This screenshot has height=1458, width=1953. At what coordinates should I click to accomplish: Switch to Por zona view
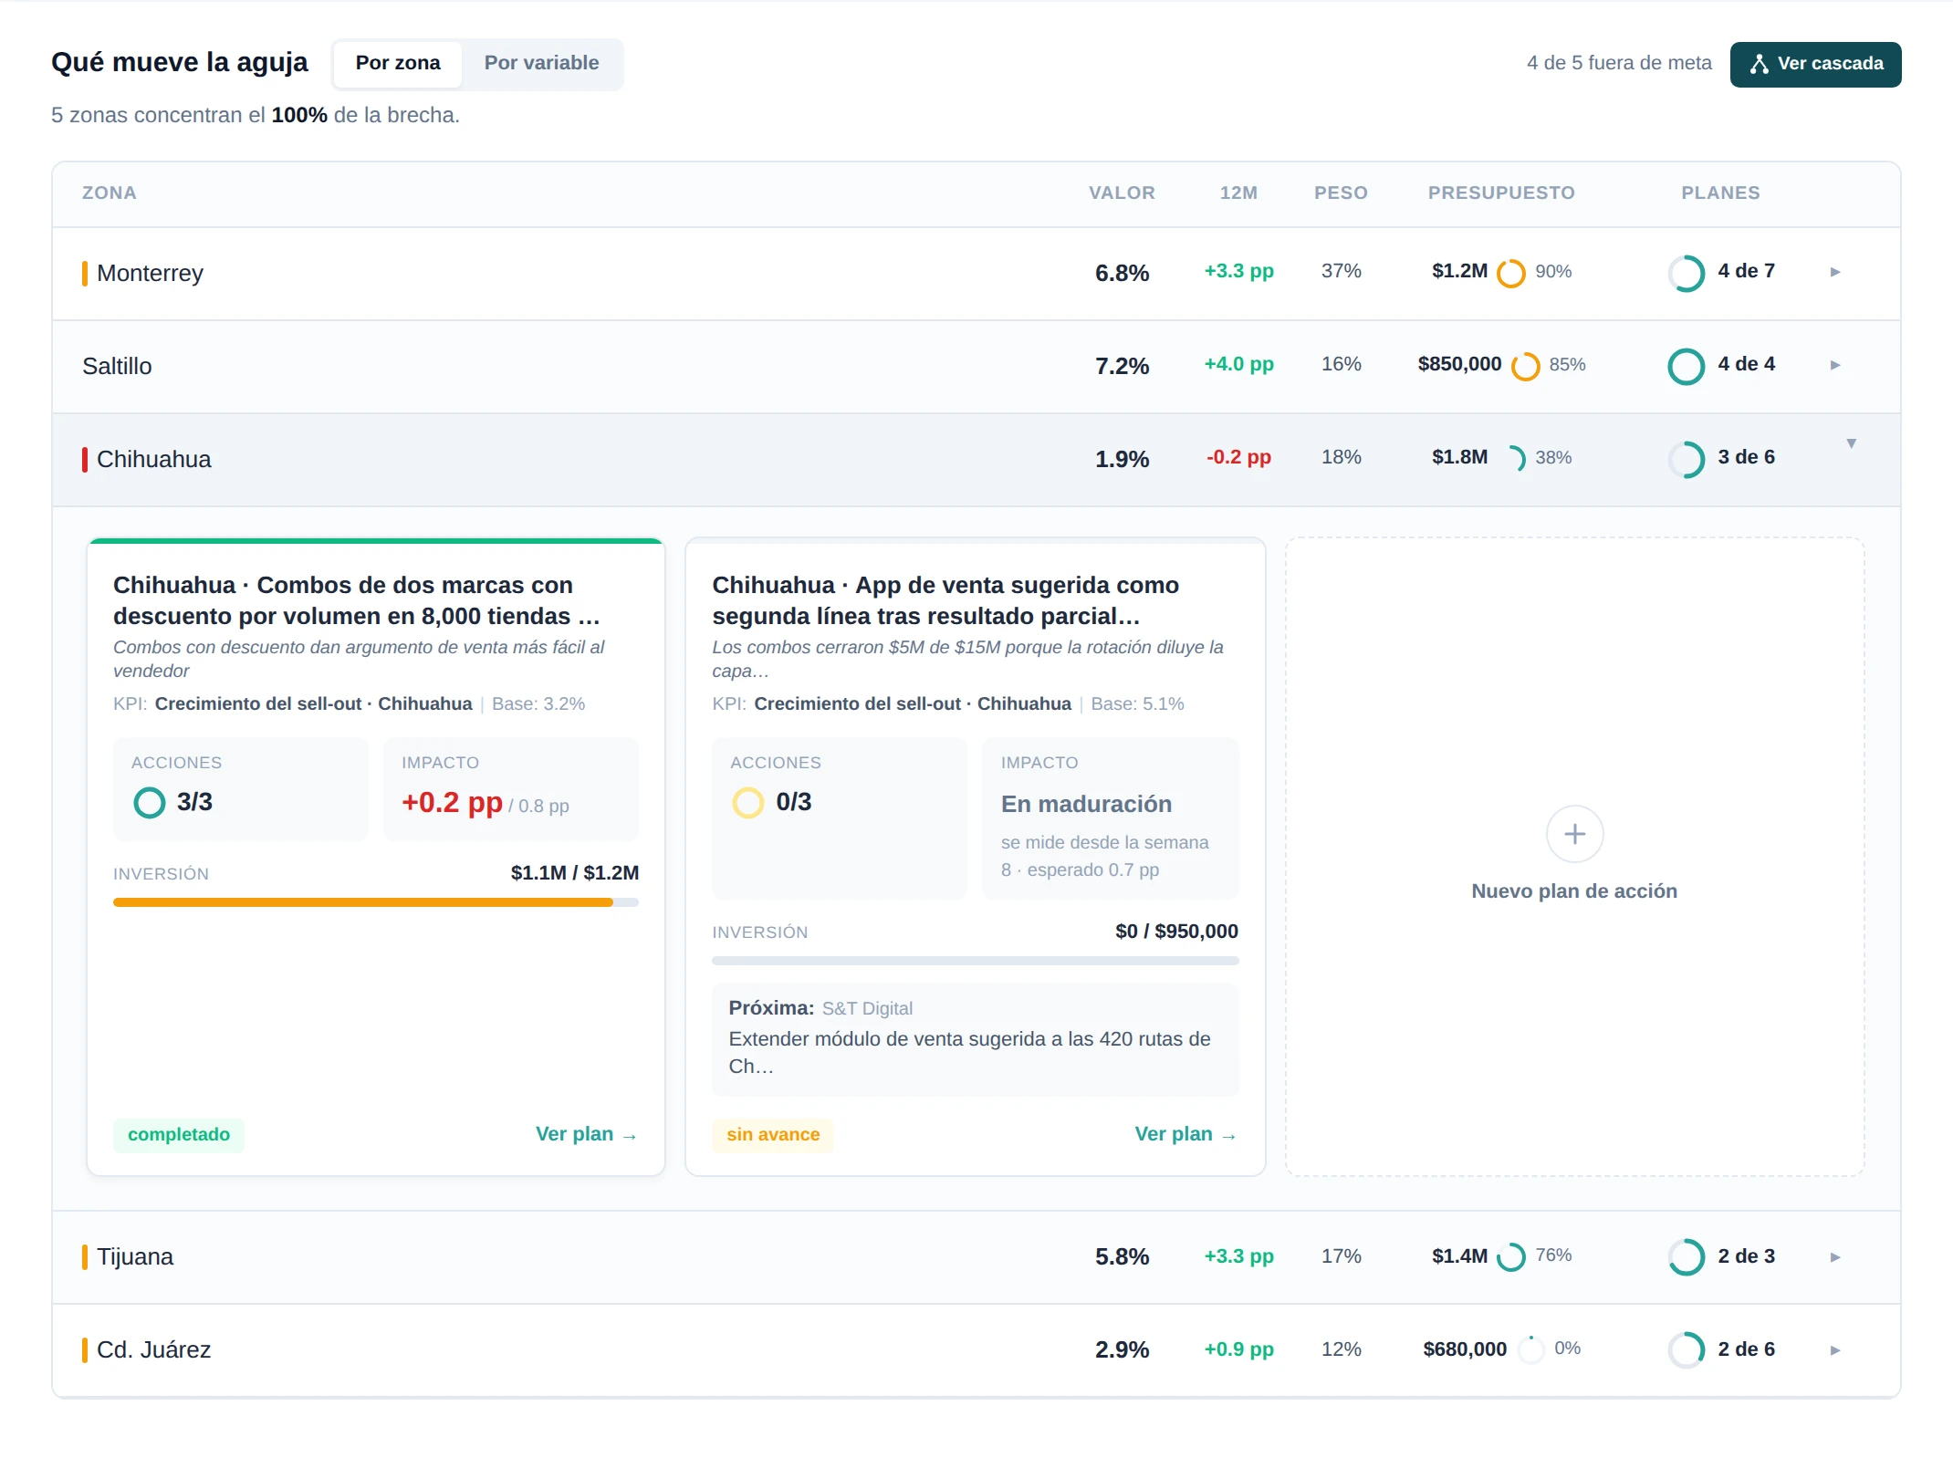point(398,63)
